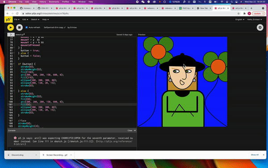Click the '//face' comment line
Screen dimensions: 268x168
pos(22,121)
